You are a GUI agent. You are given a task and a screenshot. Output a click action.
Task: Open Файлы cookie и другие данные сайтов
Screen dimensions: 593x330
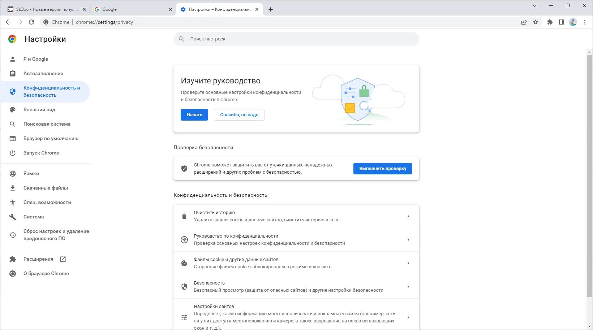296,263
